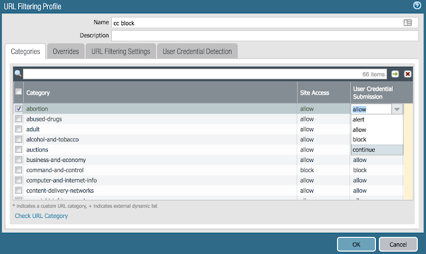Screen dimensions: 426x254
Task: Clear filter with red X icon
Action: (x=407, y=74)
